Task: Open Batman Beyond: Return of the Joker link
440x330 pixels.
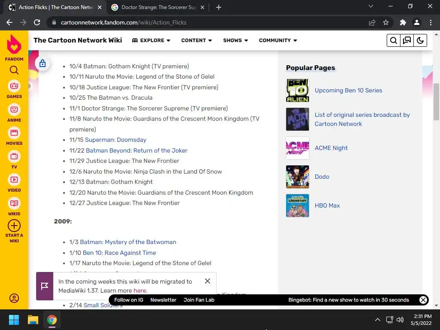Action: point(137,150)
